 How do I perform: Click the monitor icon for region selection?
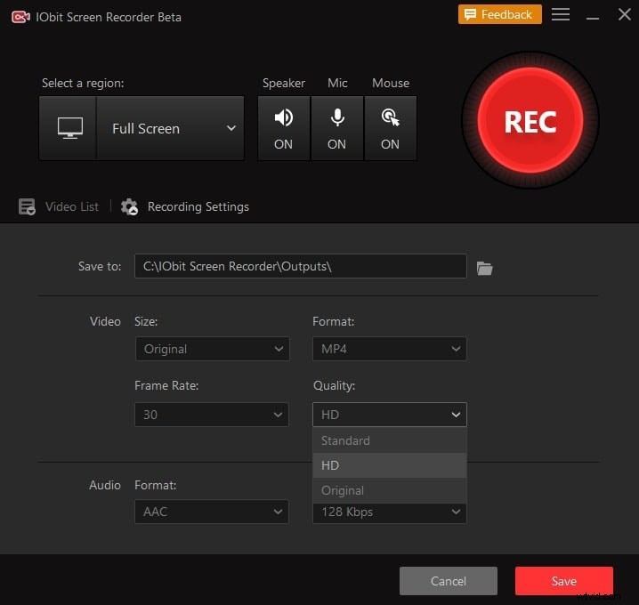click(69, 128)
